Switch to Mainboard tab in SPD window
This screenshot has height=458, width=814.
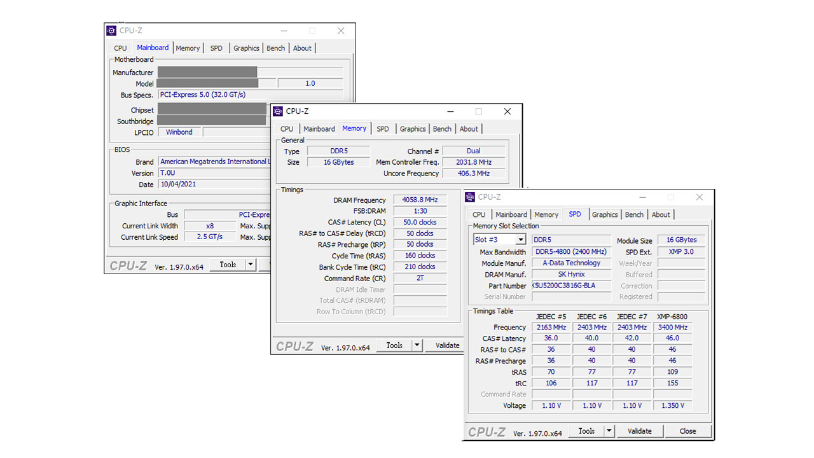pyautogui.click(x=511, y=215)
